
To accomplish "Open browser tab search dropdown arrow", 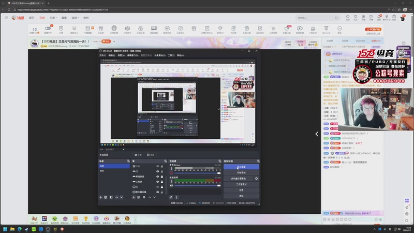I will [3, 3].
